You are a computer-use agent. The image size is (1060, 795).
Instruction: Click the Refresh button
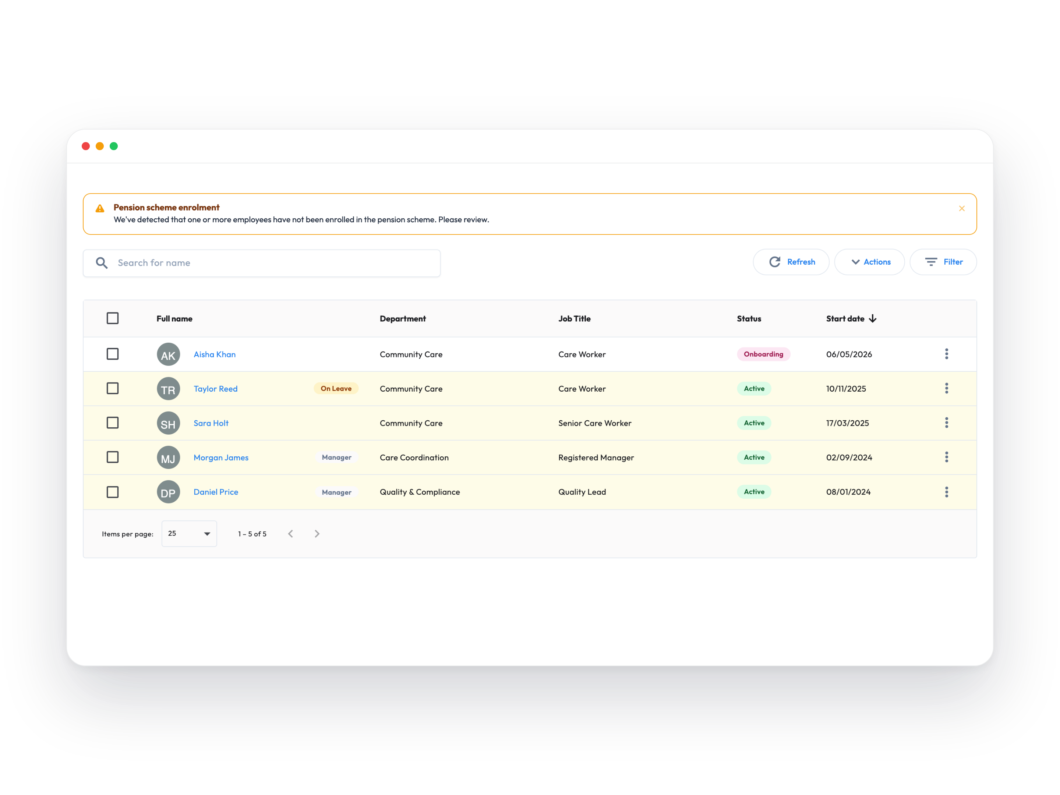pos(791,262)
